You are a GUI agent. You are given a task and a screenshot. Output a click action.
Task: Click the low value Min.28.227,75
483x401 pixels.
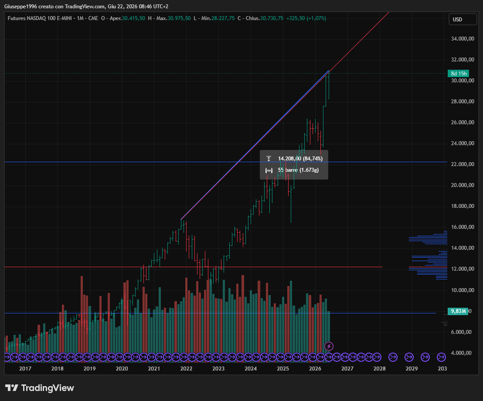point(218,18)
